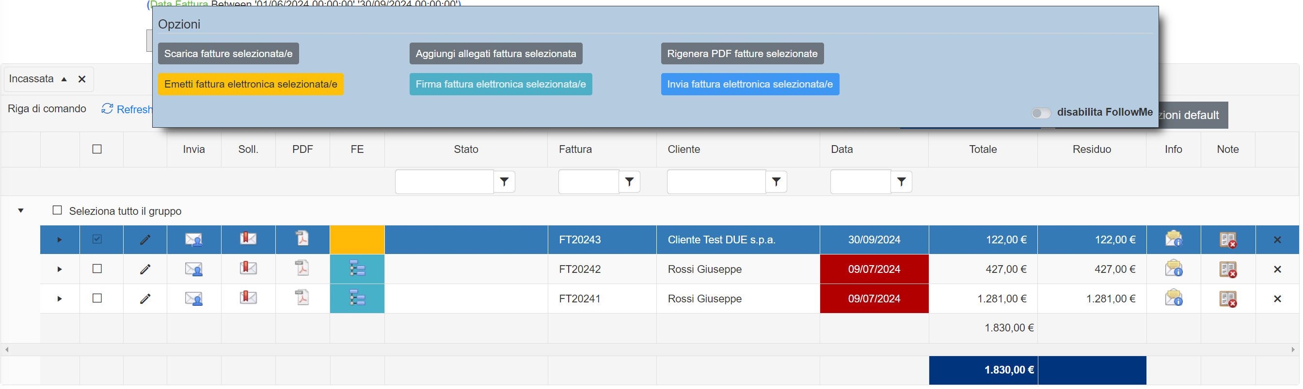Check the Seleziona tutto il gruppo checkbox
Screen dimensions: 1303x389
57,210
